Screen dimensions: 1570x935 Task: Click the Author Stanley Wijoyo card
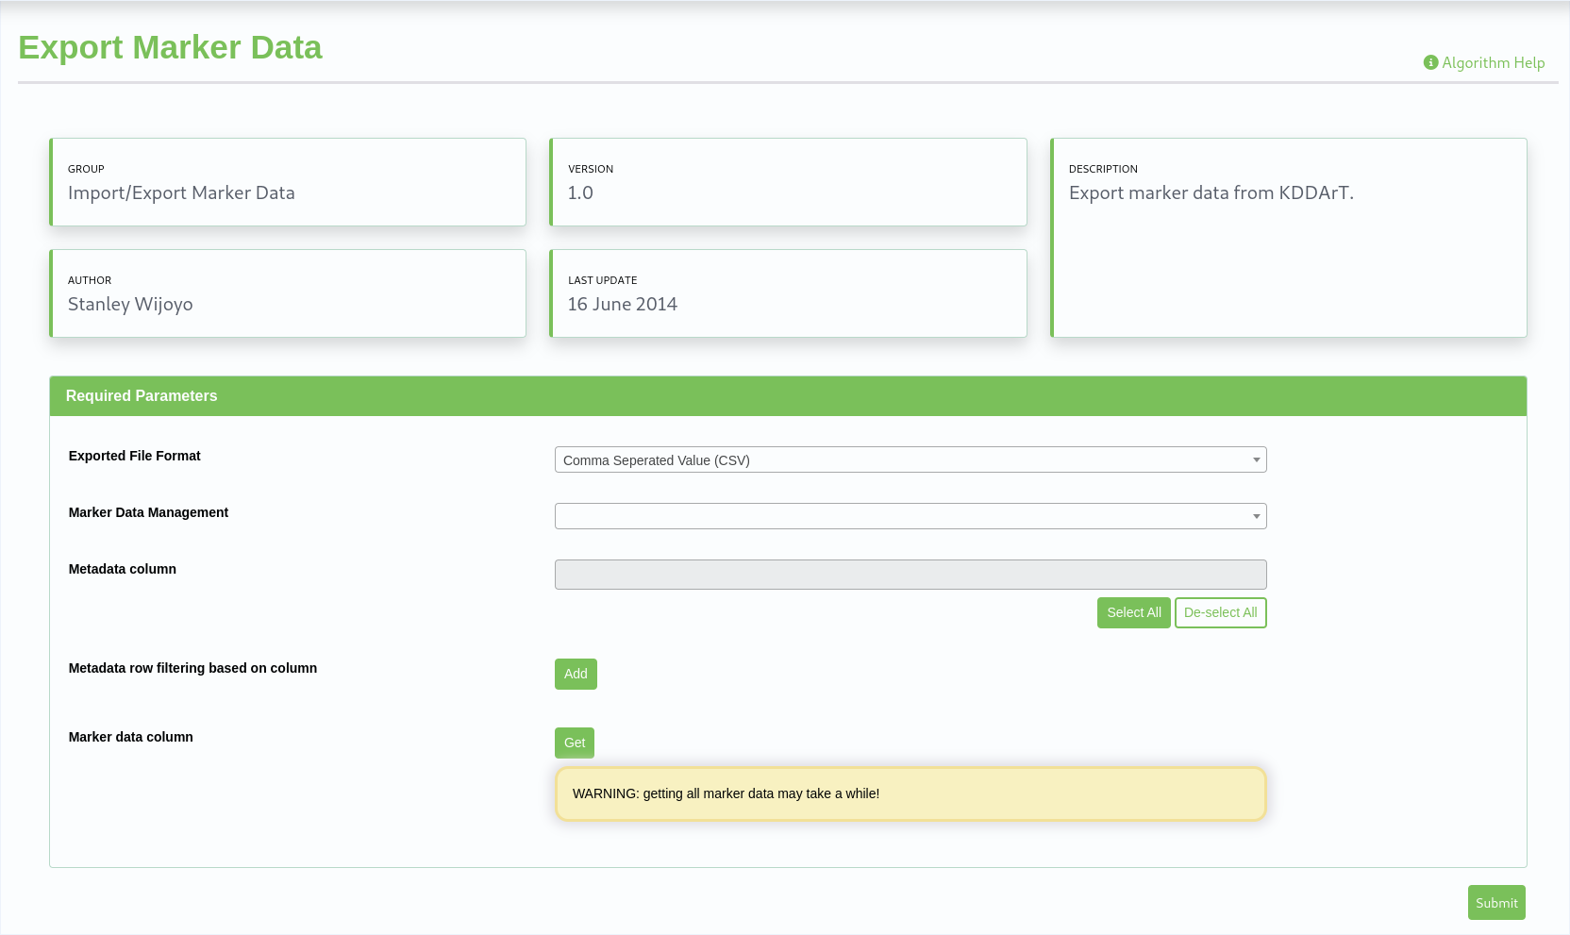point(288,293)
